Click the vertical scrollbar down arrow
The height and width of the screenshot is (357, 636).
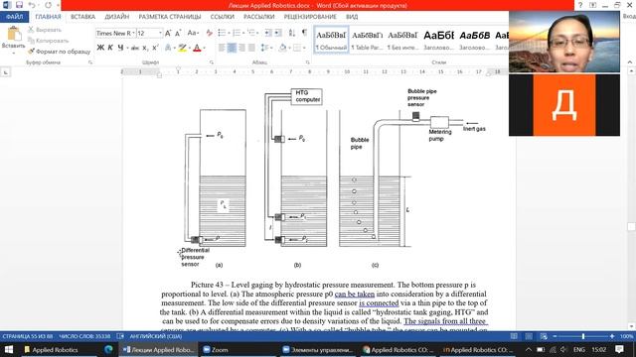tap(631, 326)
